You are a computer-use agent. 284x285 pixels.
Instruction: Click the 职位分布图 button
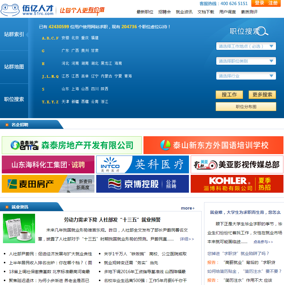click(x=246, y=107)
